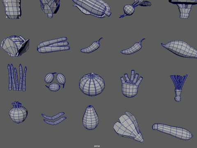Pick the endive leaves model
Image resolution: width=197 pixels, height=148 pixels.
(128, 127)
